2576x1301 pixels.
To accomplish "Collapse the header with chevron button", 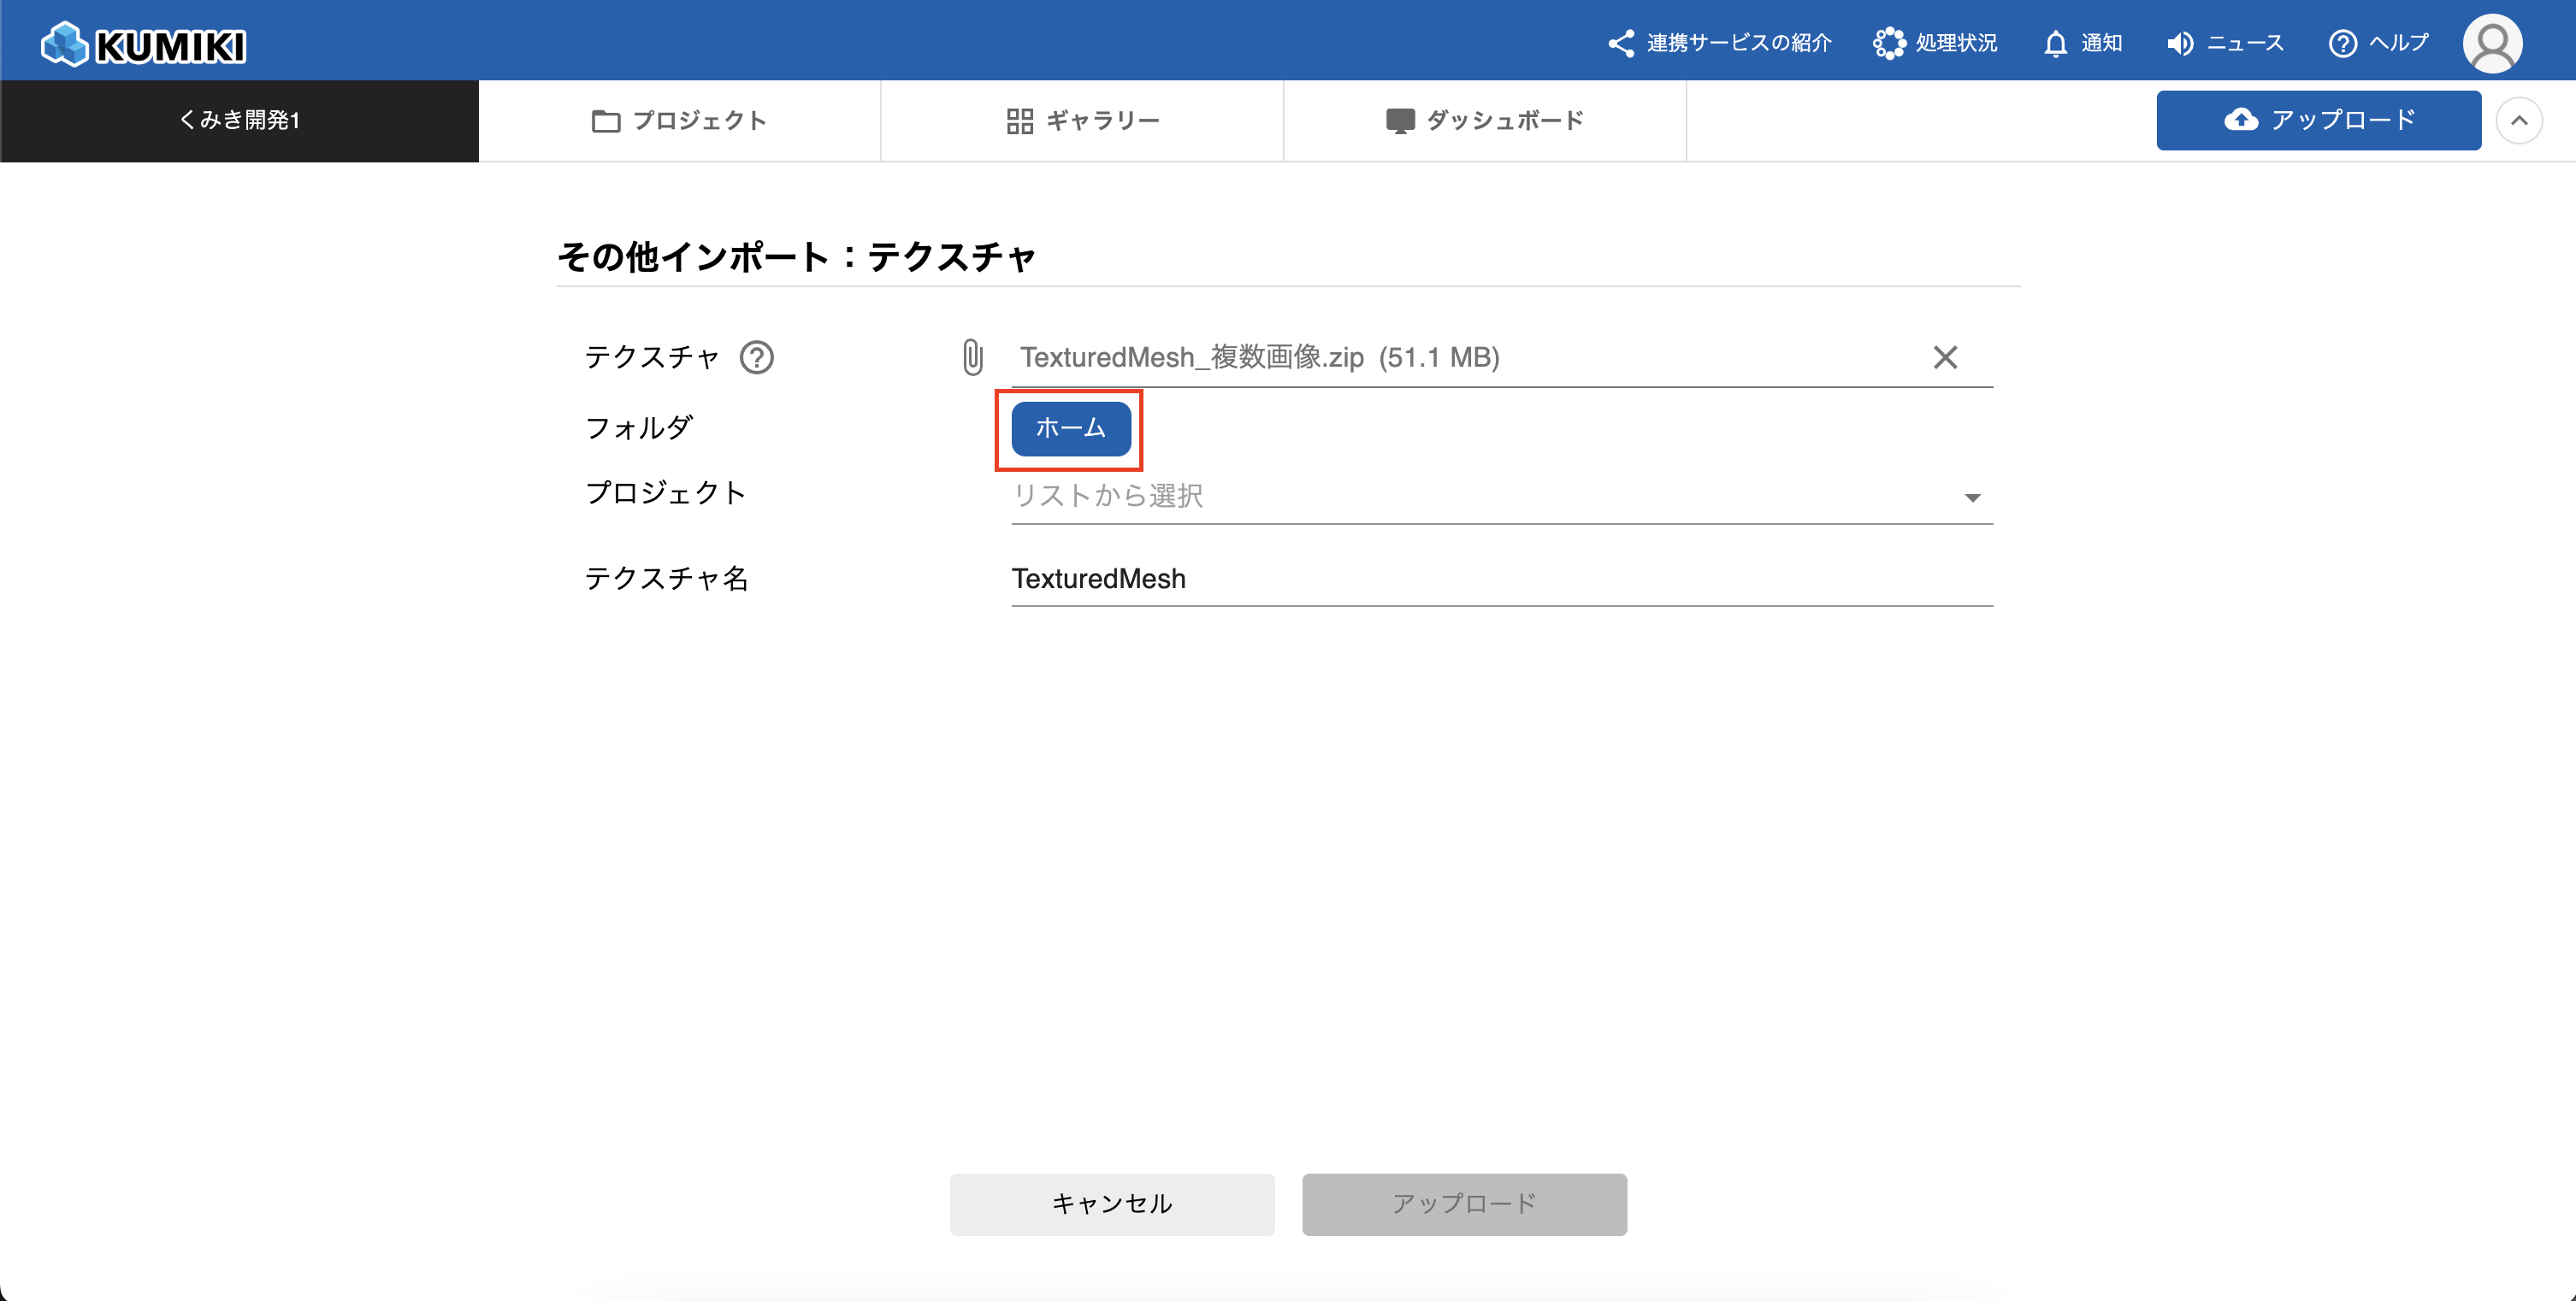I will [2518, 120].
